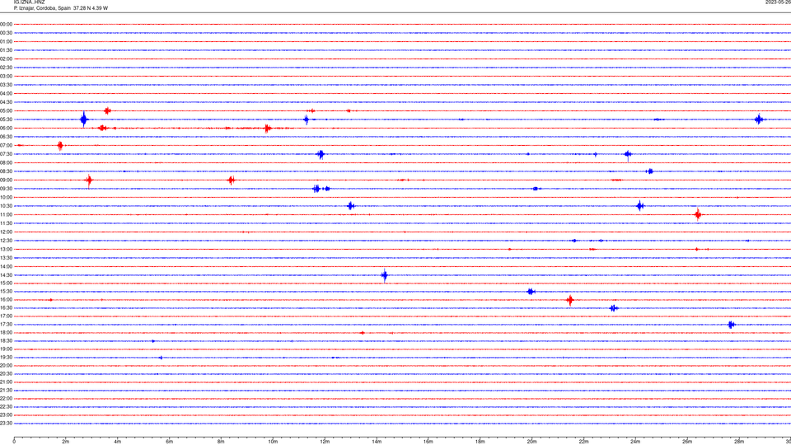Select the 16:30 trace time label
This screenshot has height=445, width=791.
tap(6, 307)
